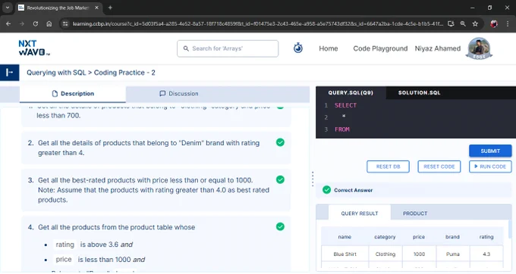Open the browser home page
Viewport: 516px width, 274px height.
click(49, 23)
